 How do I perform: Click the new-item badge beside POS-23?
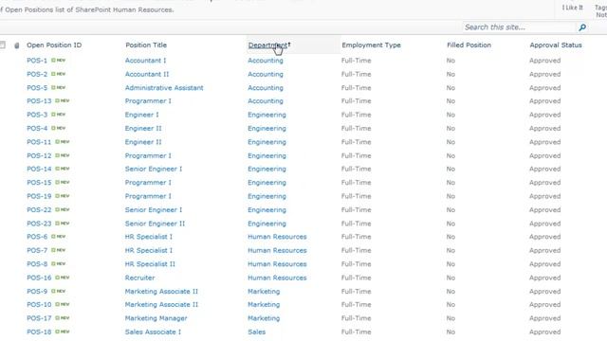(x=62, y=224)
